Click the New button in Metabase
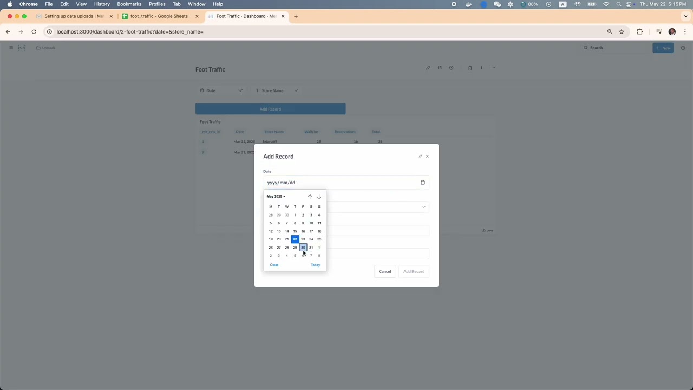This screenshot has width=693, height=390. click(663, 48)
